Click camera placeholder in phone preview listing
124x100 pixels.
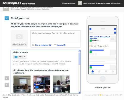pyautogui.click(x=113, y=39)
